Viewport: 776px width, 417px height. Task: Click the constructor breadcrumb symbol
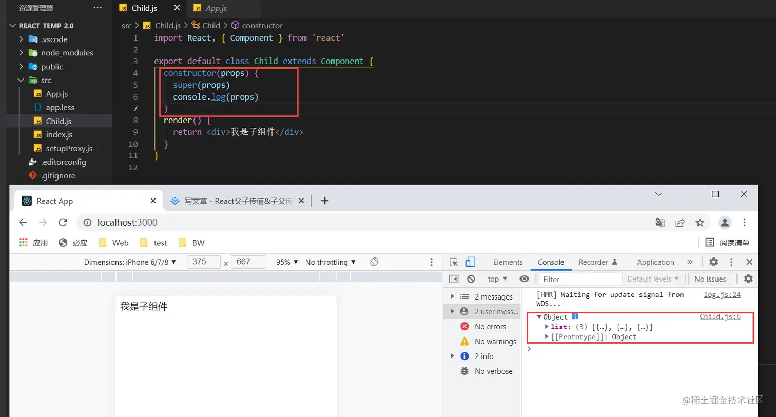[x=262, y=25]
